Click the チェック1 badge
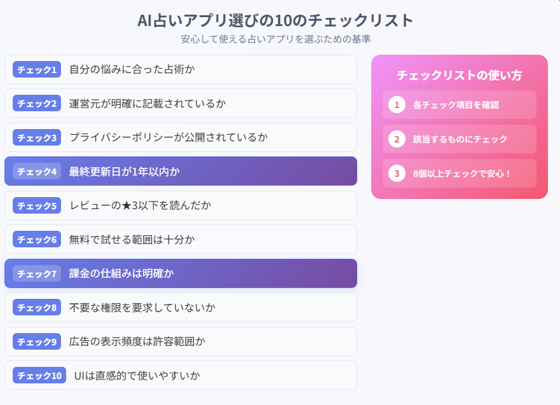This screenshot has height=405, width=560. 37,69
